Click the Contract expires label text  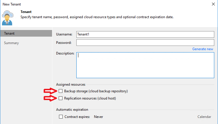77,117
